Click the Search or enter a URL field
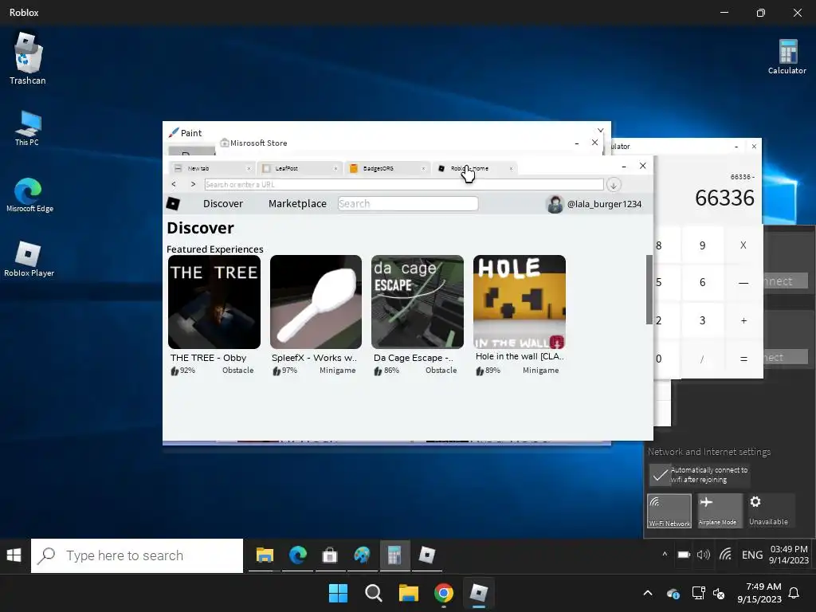This screenshot has width=816, height=612. pyautogui.click(x=404, y=184)
